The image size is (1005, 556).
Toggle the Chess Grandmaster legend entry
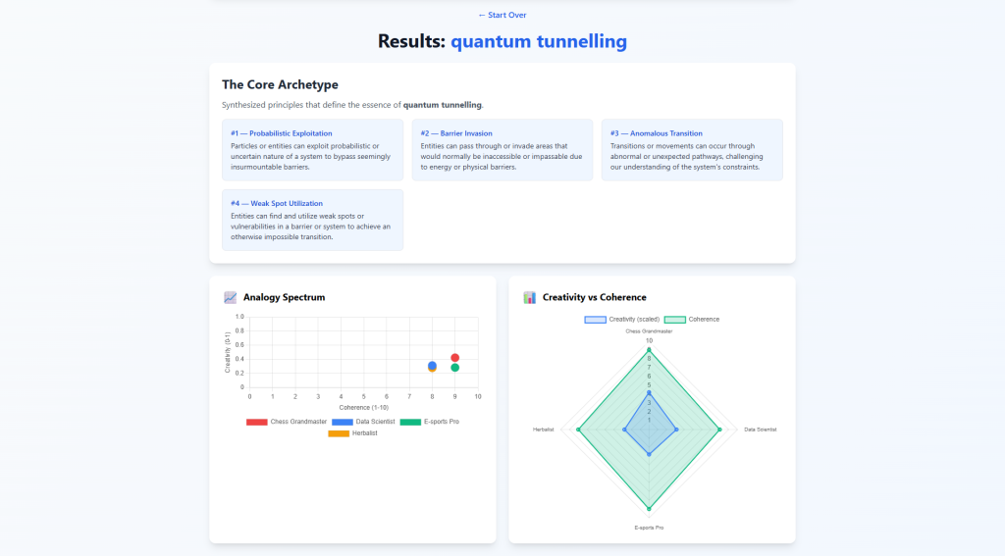click(x=285, y=422)
